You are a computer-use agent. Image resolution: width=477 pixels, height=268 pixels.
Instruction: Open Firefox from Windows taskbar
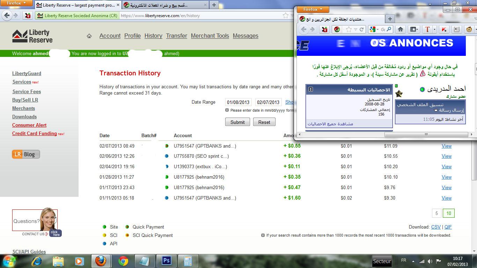[101, 261]
